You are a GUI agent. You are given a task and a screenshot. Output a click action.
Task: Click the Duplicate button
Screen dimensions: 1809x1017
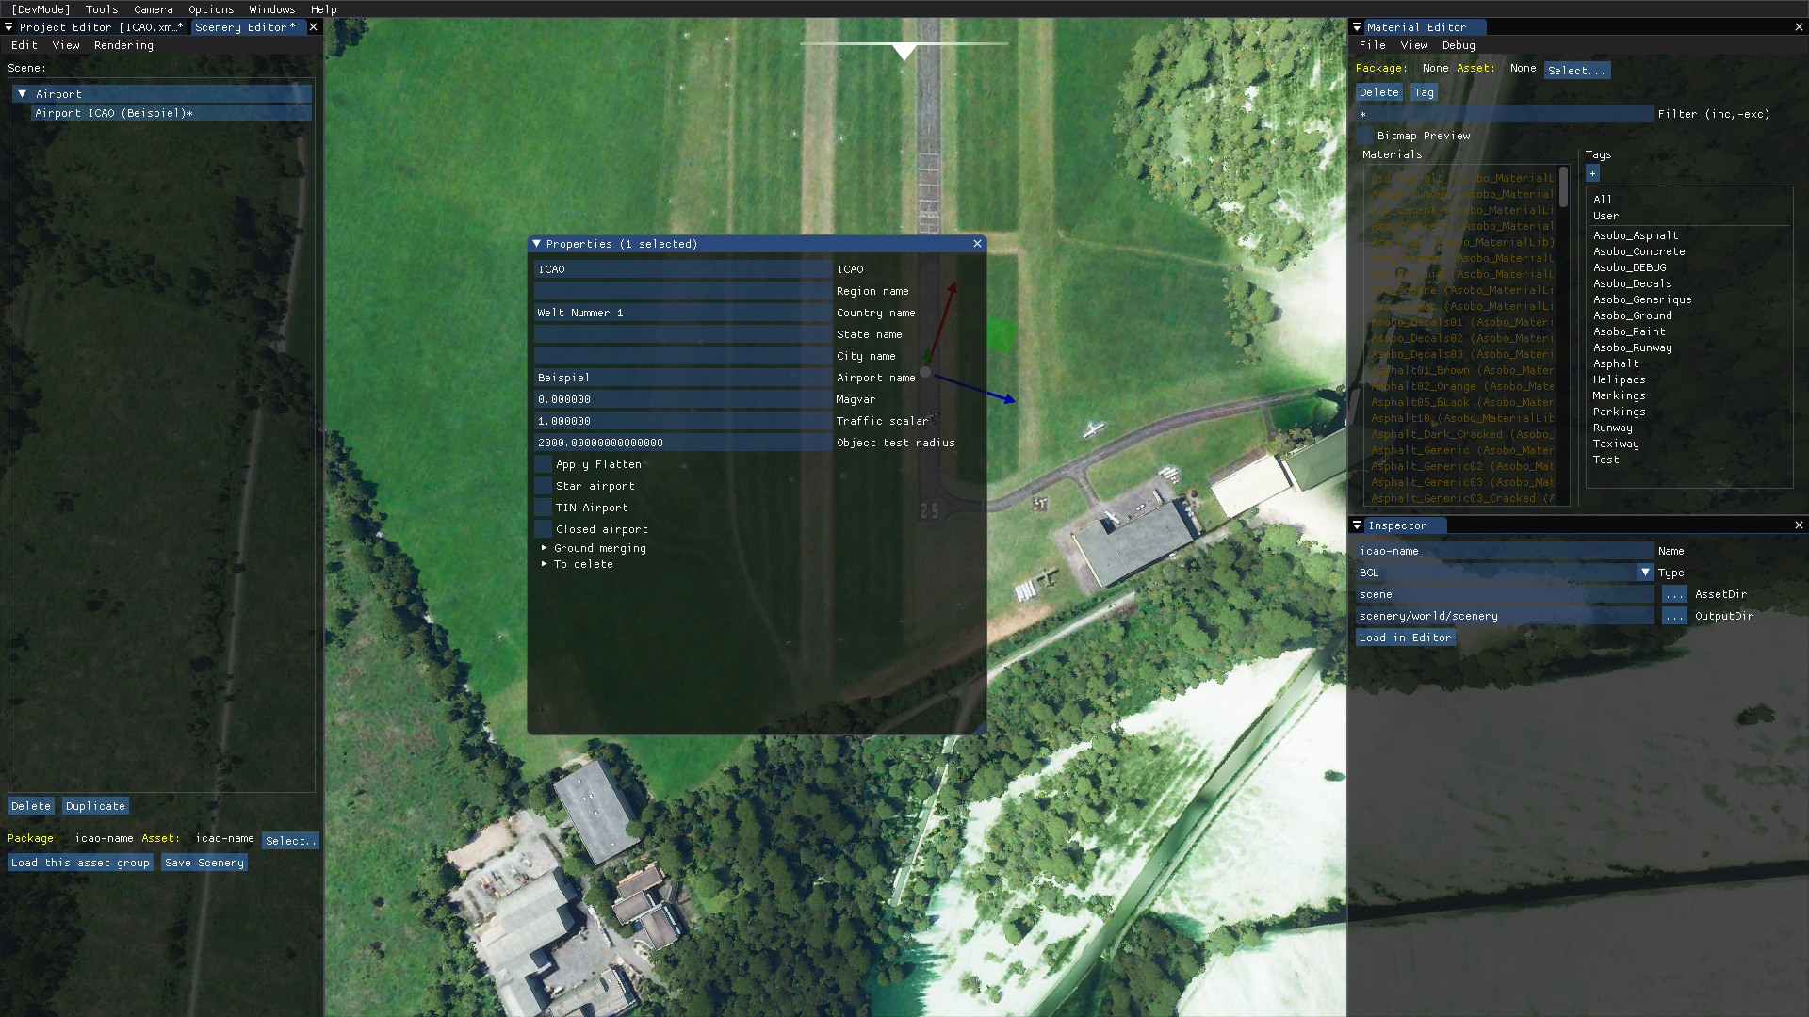(x=95, y=806)
